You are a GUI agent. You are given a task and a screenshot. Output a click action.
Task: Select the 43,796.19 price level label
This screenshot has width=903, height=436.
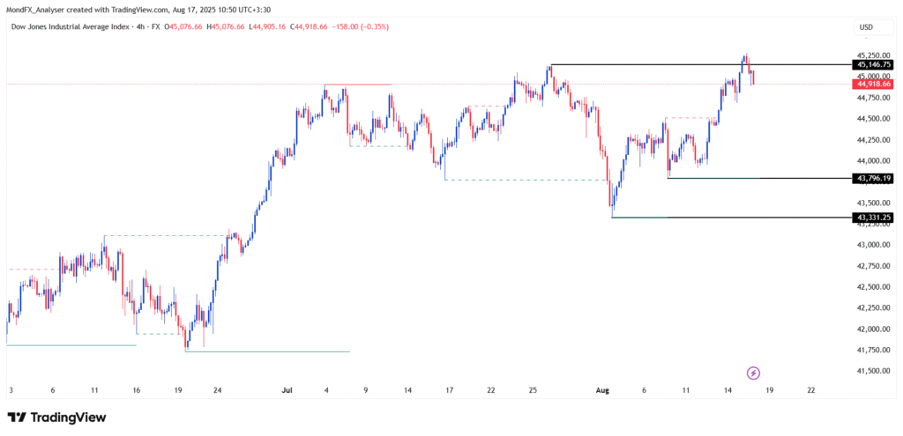pyautogui.click(x=873, y=178)
